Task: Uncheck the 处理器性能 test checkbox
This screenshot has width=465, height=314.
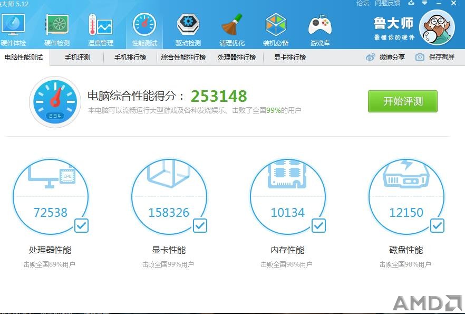Action: [81, 226]
